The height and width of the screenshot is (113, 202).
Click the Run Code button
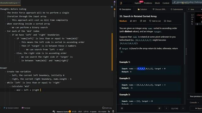tap(196, 108)
